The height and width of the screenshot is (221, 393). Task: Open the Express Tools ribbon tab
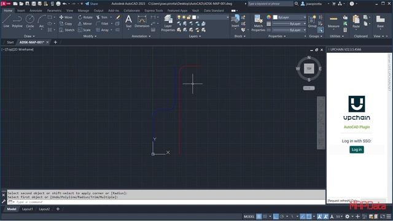click(154, 10)
